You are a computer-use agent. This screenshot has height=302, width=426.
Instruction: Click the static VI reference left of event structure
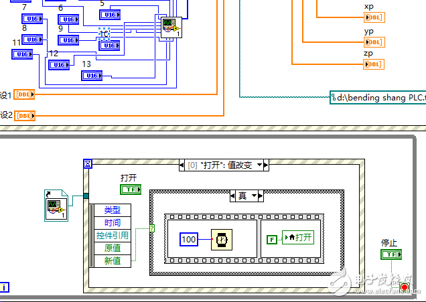point(56,206)
